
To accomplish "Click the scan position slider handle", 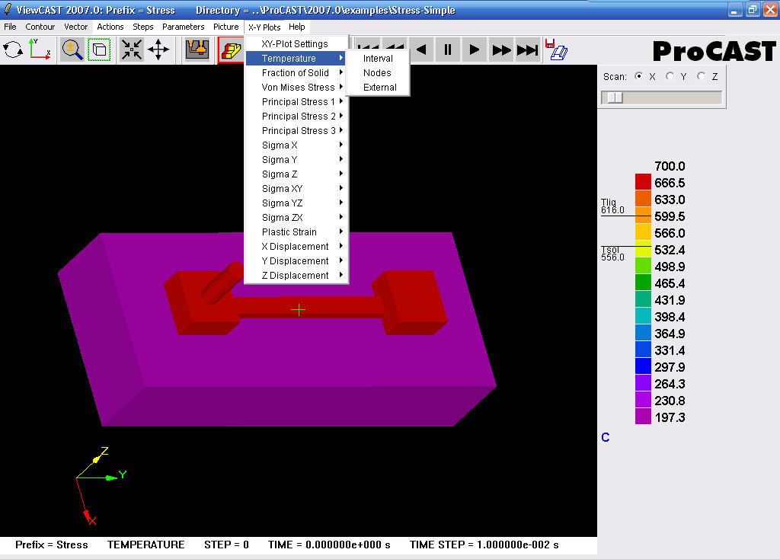I will (615, 97).
